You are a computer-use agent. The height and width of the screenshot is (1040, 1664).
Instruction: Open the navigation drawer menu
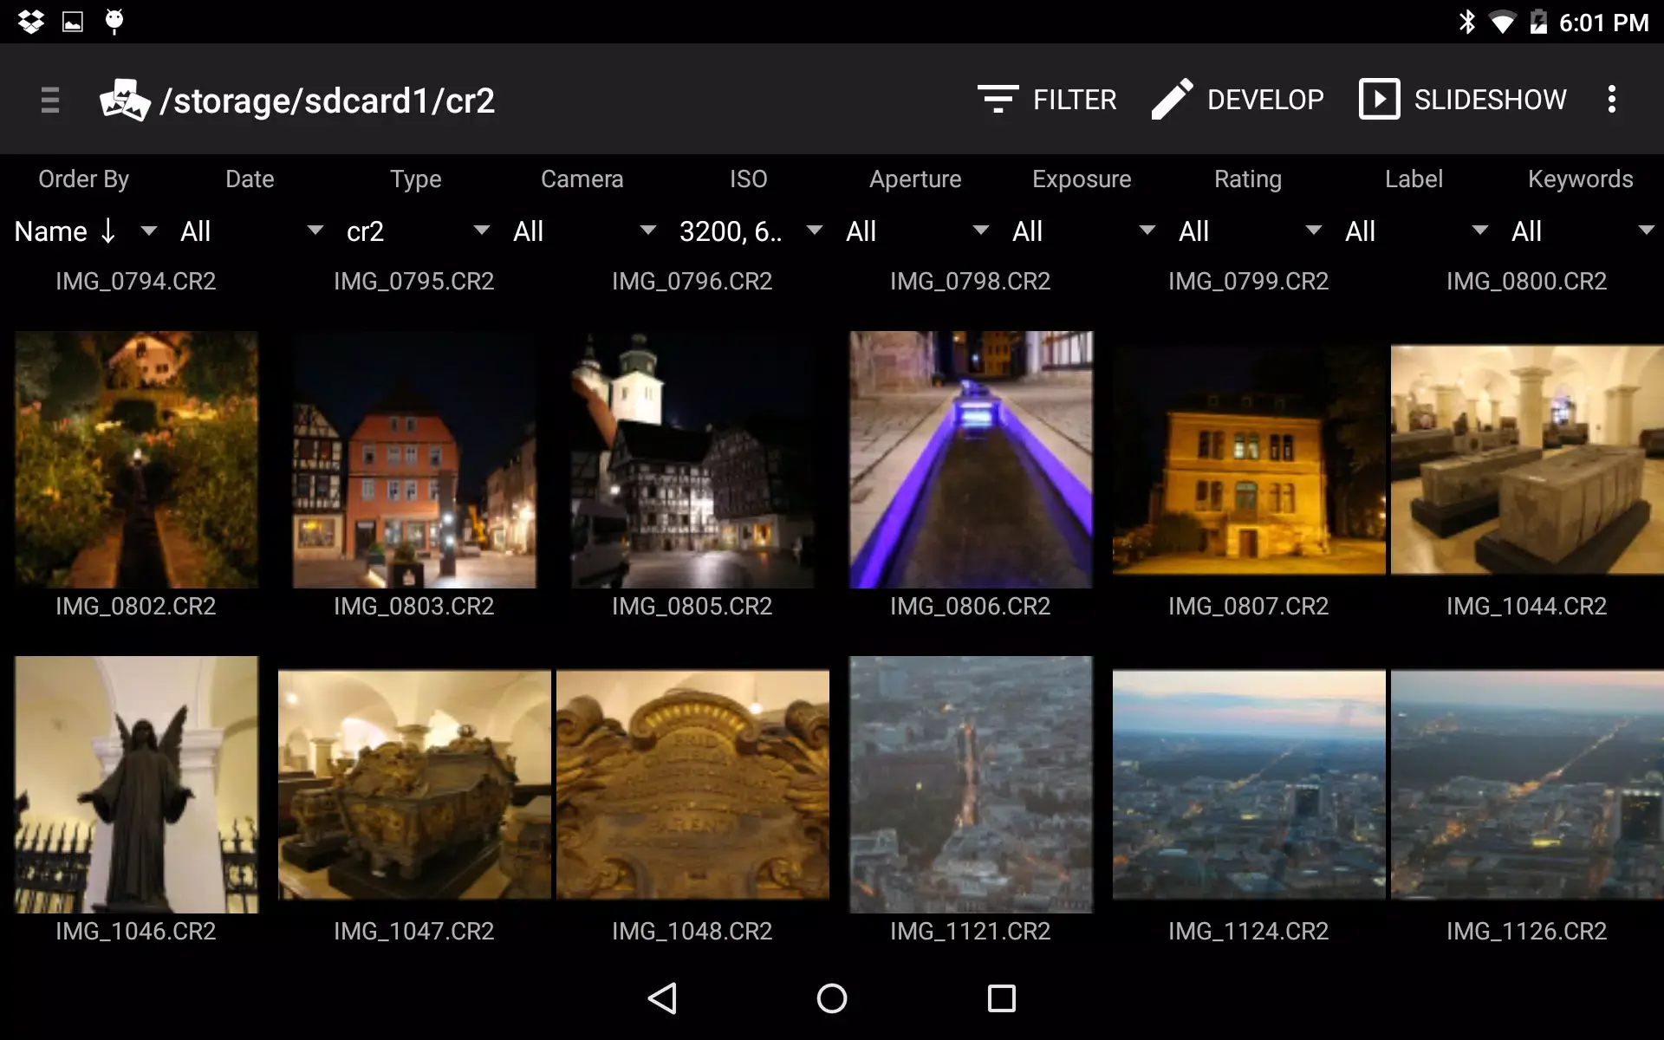coord(49,100)
